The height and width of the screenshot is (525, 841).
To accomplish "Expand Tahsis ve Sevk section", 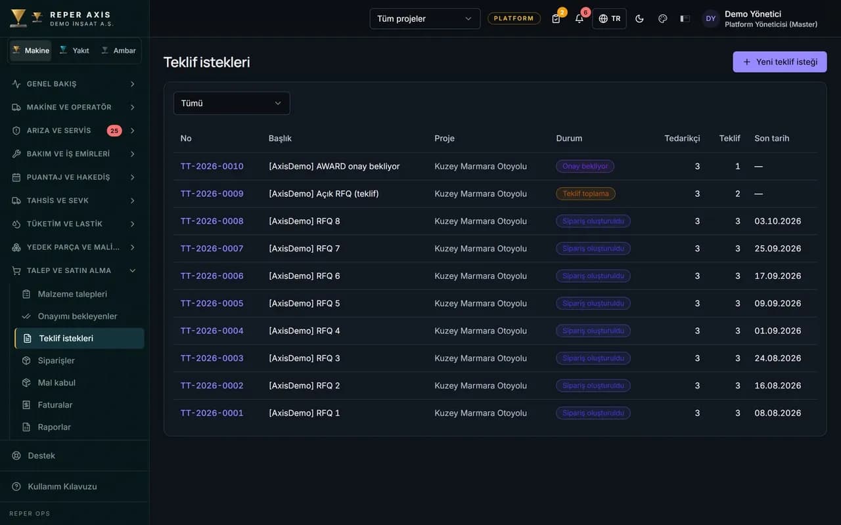I will (x=74, y=200).
